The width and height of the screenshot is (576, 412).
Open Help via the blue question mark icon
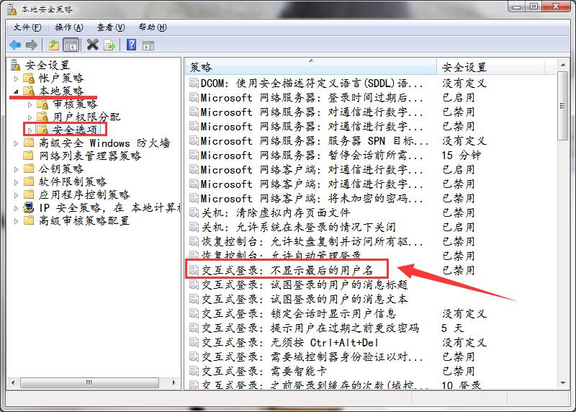click(132, 45)
